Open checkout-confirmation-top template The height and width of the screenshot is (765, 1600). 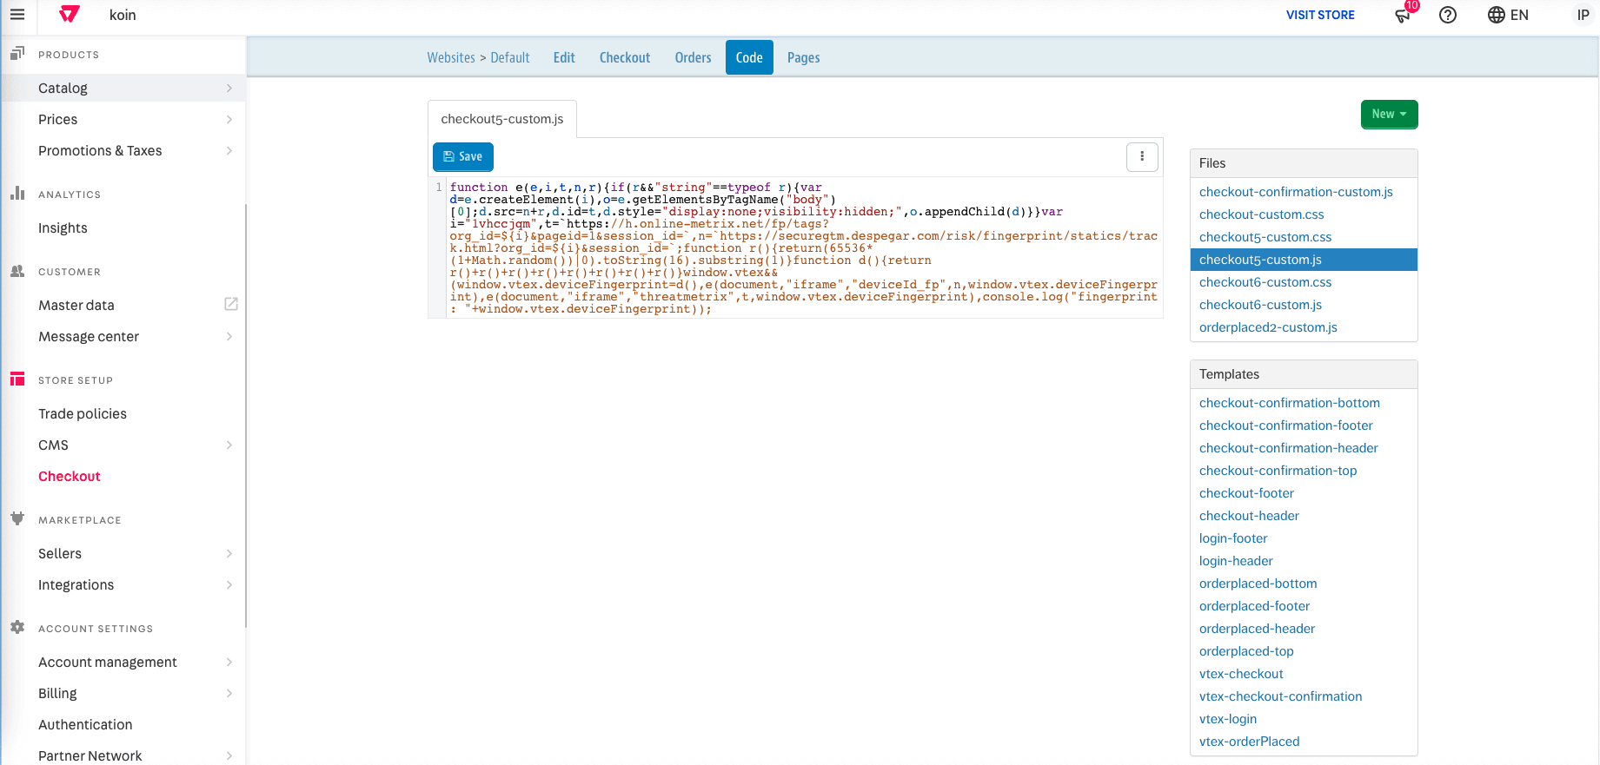[1278, 471]
